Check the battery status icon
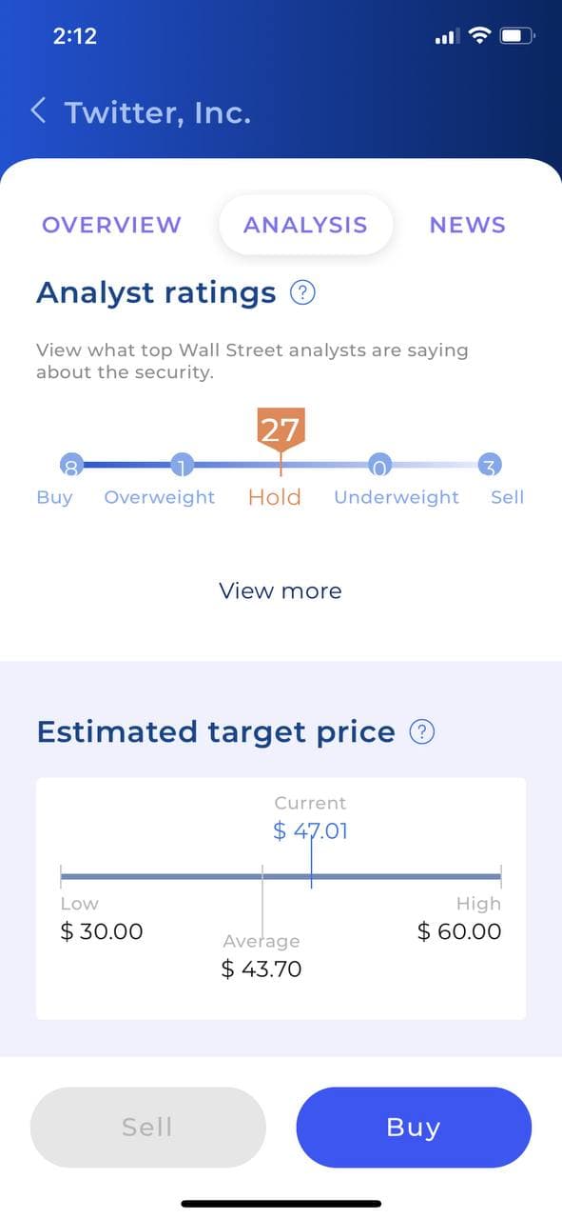This screenshot has width=562, height=1219. pyautogui.click(x=517, y=36)
